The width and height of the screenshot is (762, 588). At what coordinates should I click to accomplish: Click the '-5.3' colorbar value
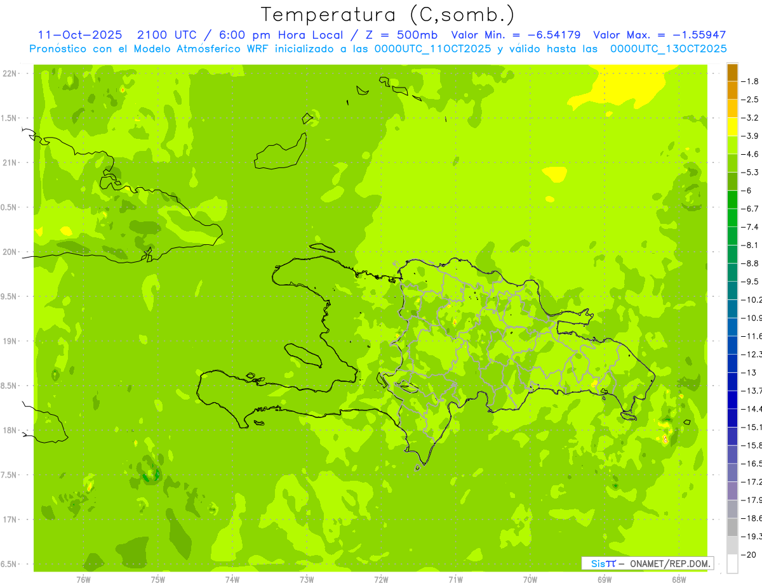[751, 173]
